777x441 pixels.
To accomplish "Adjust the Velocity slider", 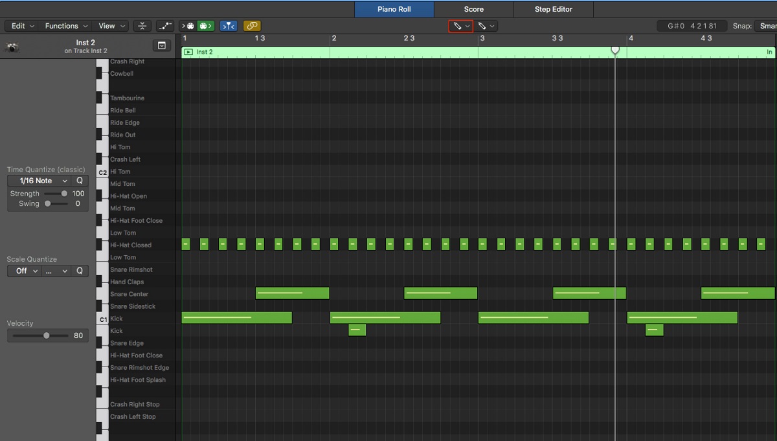I will point(45,335).
